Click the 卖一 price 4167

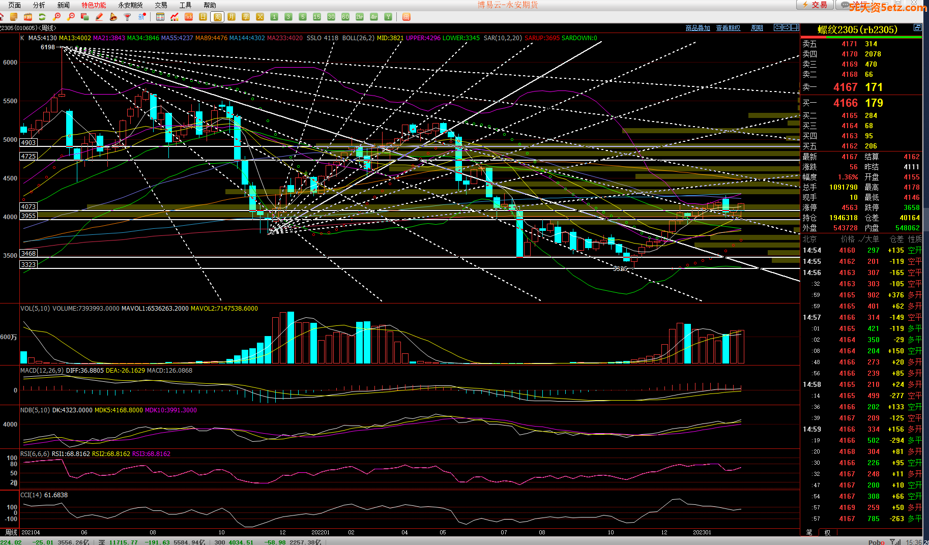[x=846, y=87]
